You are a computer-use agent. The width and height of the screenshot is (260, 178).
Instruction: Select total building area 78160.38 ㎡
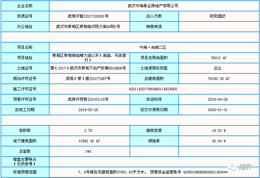[x=219, y=79]
